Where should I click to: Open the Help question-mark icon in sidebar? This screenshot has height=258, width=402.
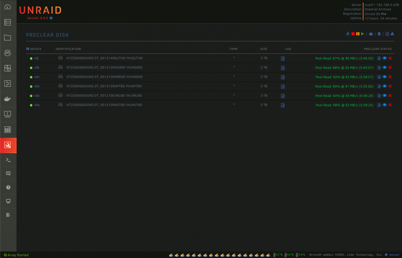click(8, 187)
